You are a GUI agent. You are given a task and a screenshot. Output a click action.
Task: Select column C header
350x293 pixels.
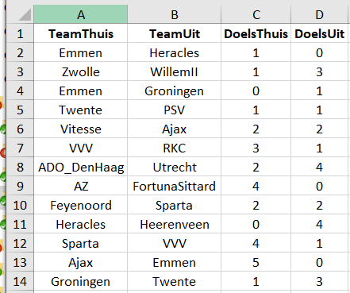pos(256,14)
